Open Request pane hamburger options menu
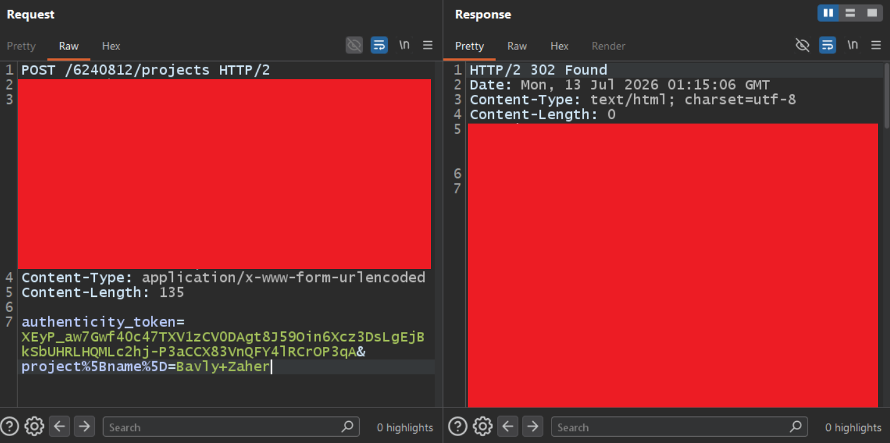Image resolution: width=890 pixels, height=443 pixels. click(428, 45)
